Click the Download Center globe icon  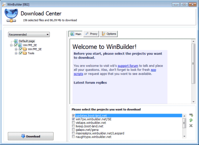tap(11, 15)
